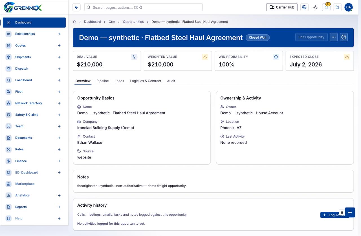361x236 pixels.
Task: Go to Opportunities in the breadcrumb
Action: point(133,22)
